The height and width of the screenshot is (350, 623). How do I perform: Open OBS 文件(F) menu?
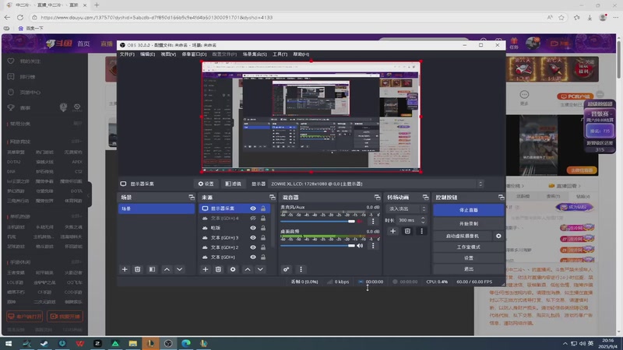coord(127,54)
